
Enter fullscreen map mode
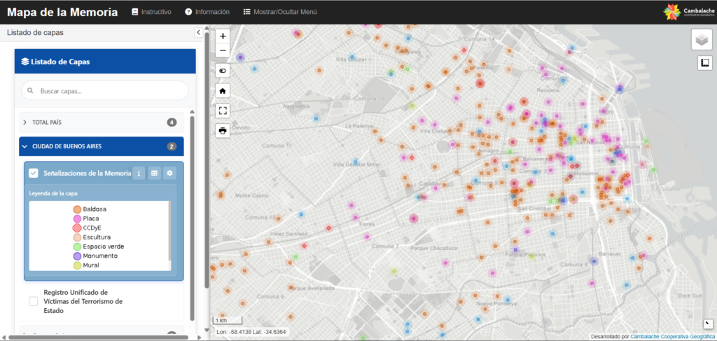pos(223,110)
